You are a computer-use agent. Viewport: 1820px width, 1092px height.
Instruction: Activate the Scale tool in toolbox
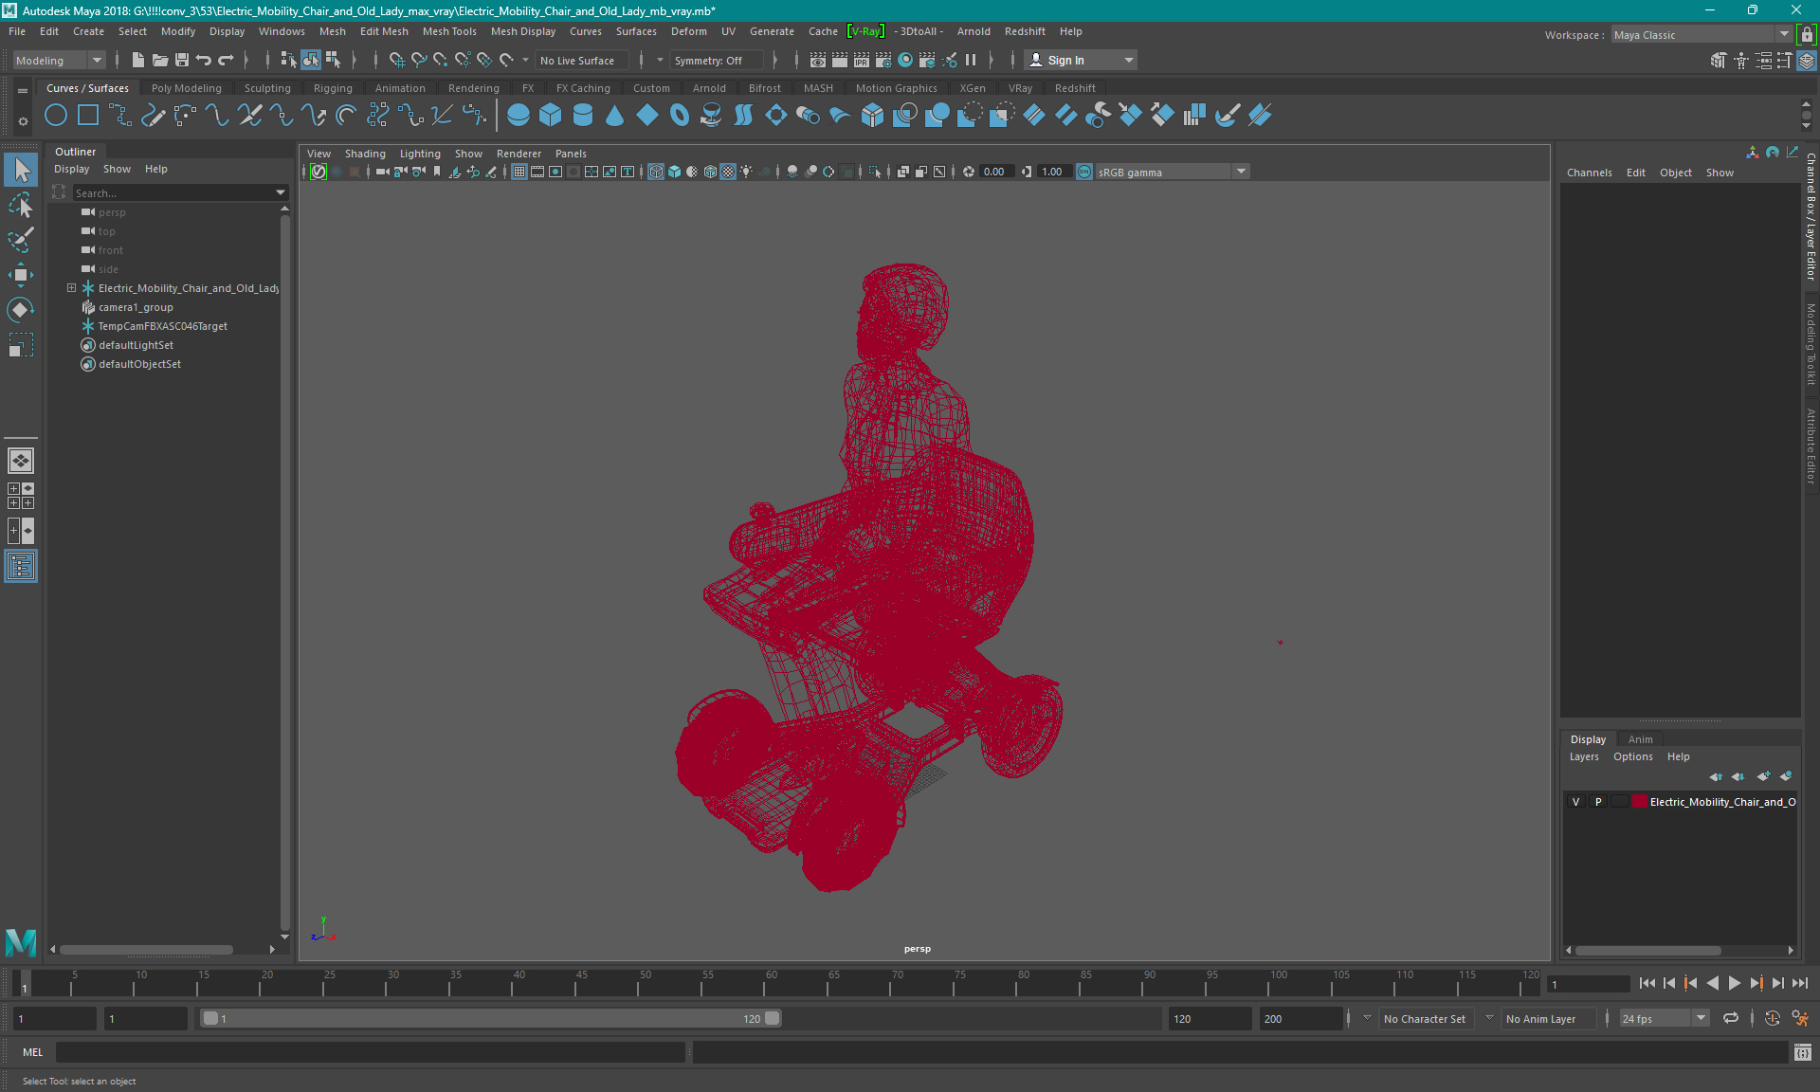(x=21, y=345)
